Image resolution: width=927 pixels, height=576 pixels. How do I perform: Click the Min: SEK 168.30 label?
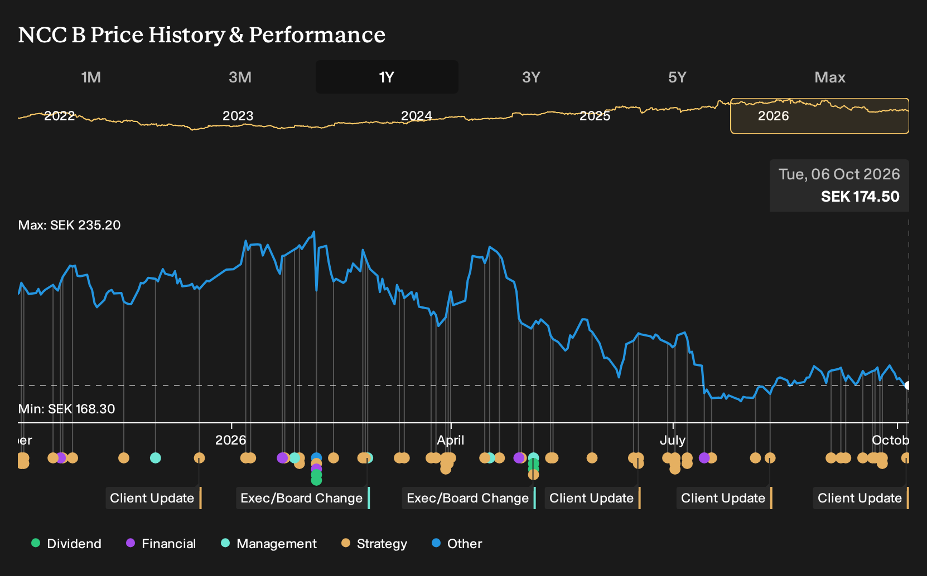tap(67, 409)
